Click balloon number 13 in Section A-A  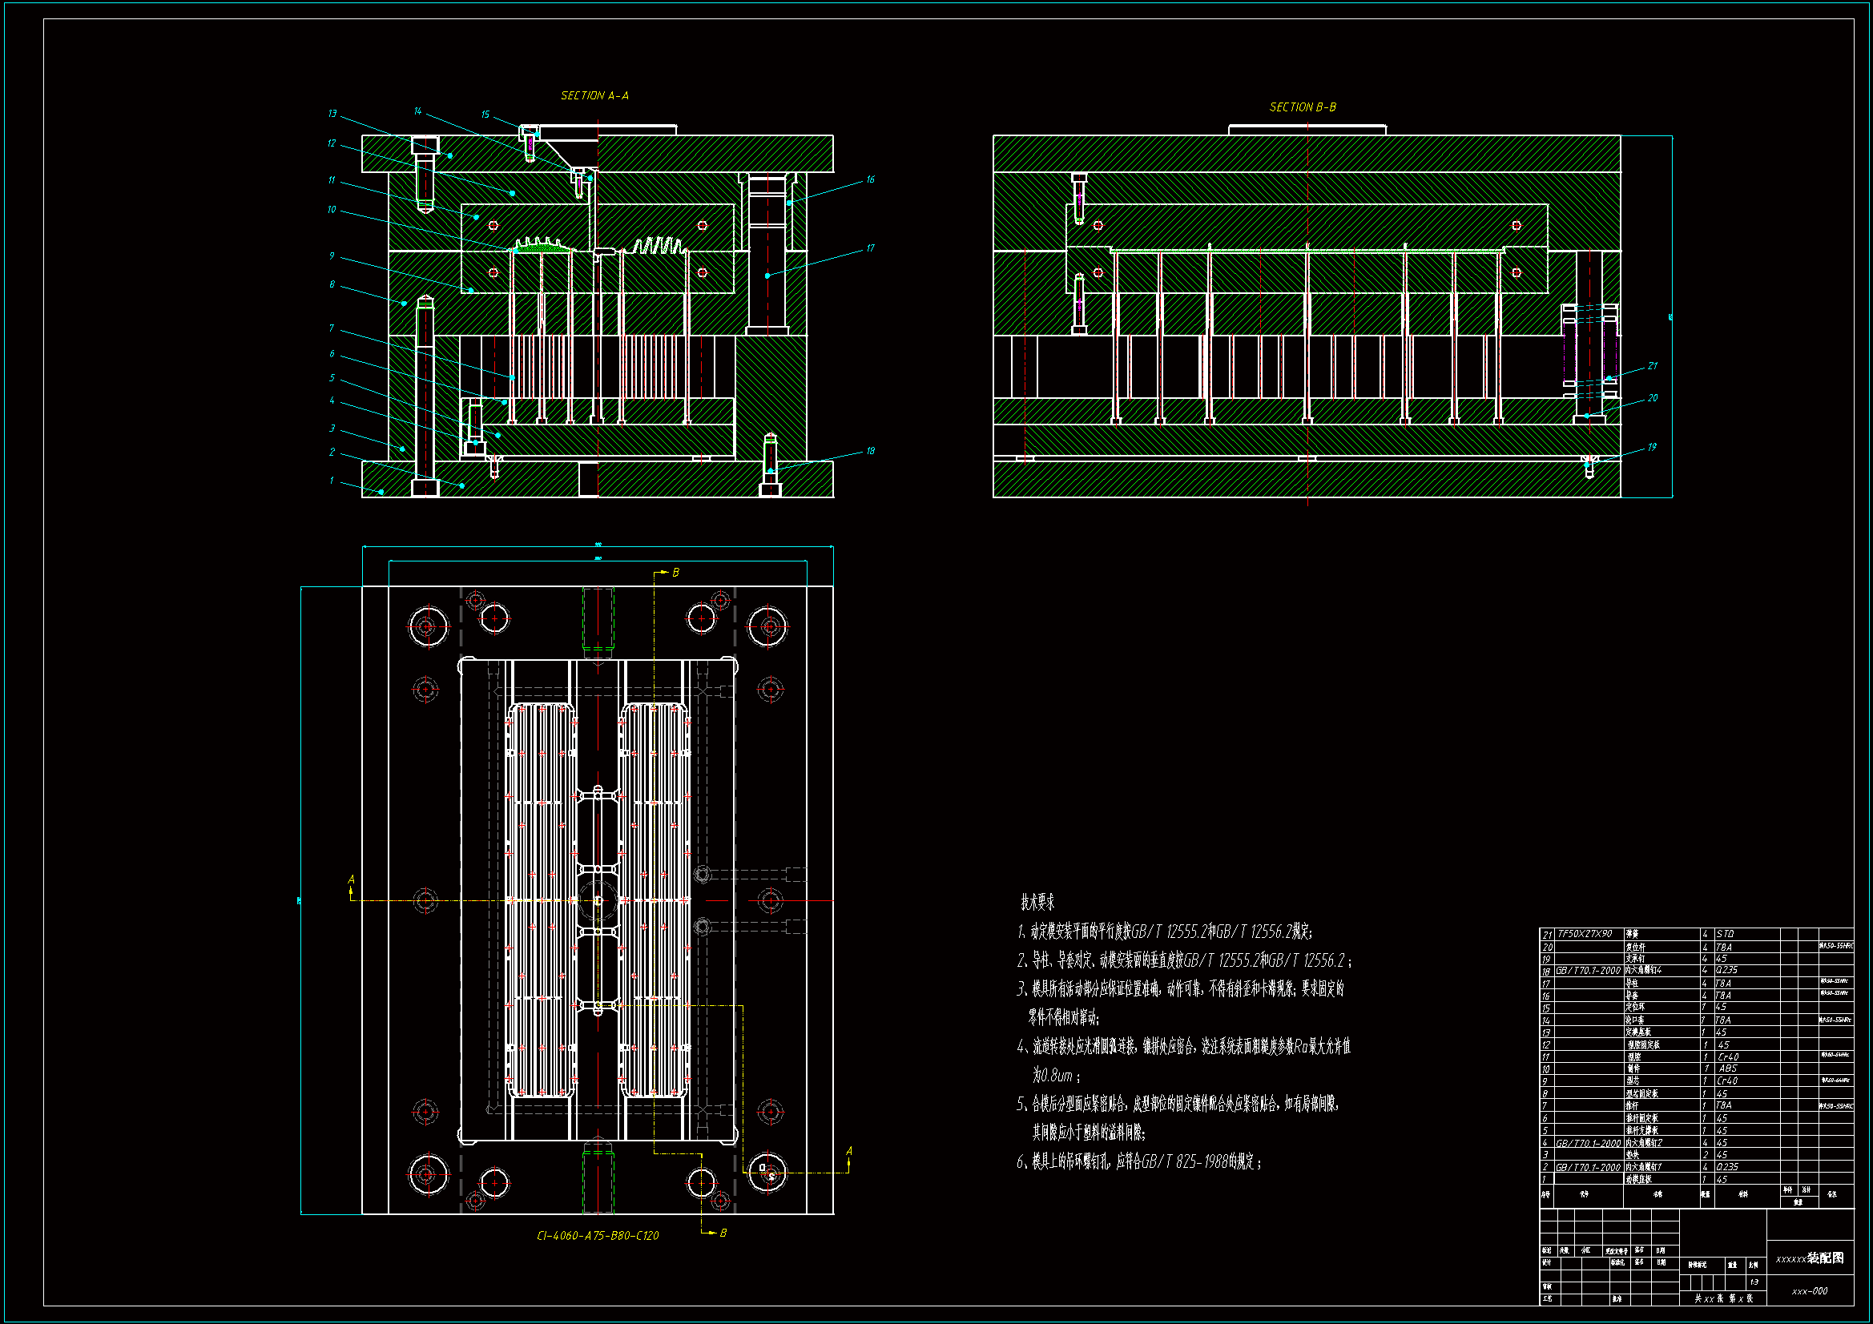(332, 114)
